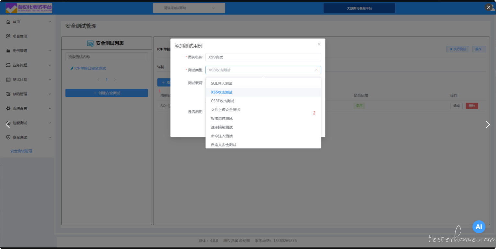This screenshot has width=496, height=249.
Task: Open the blue AI assistant bubble
Action: click(x=479, y=227)
